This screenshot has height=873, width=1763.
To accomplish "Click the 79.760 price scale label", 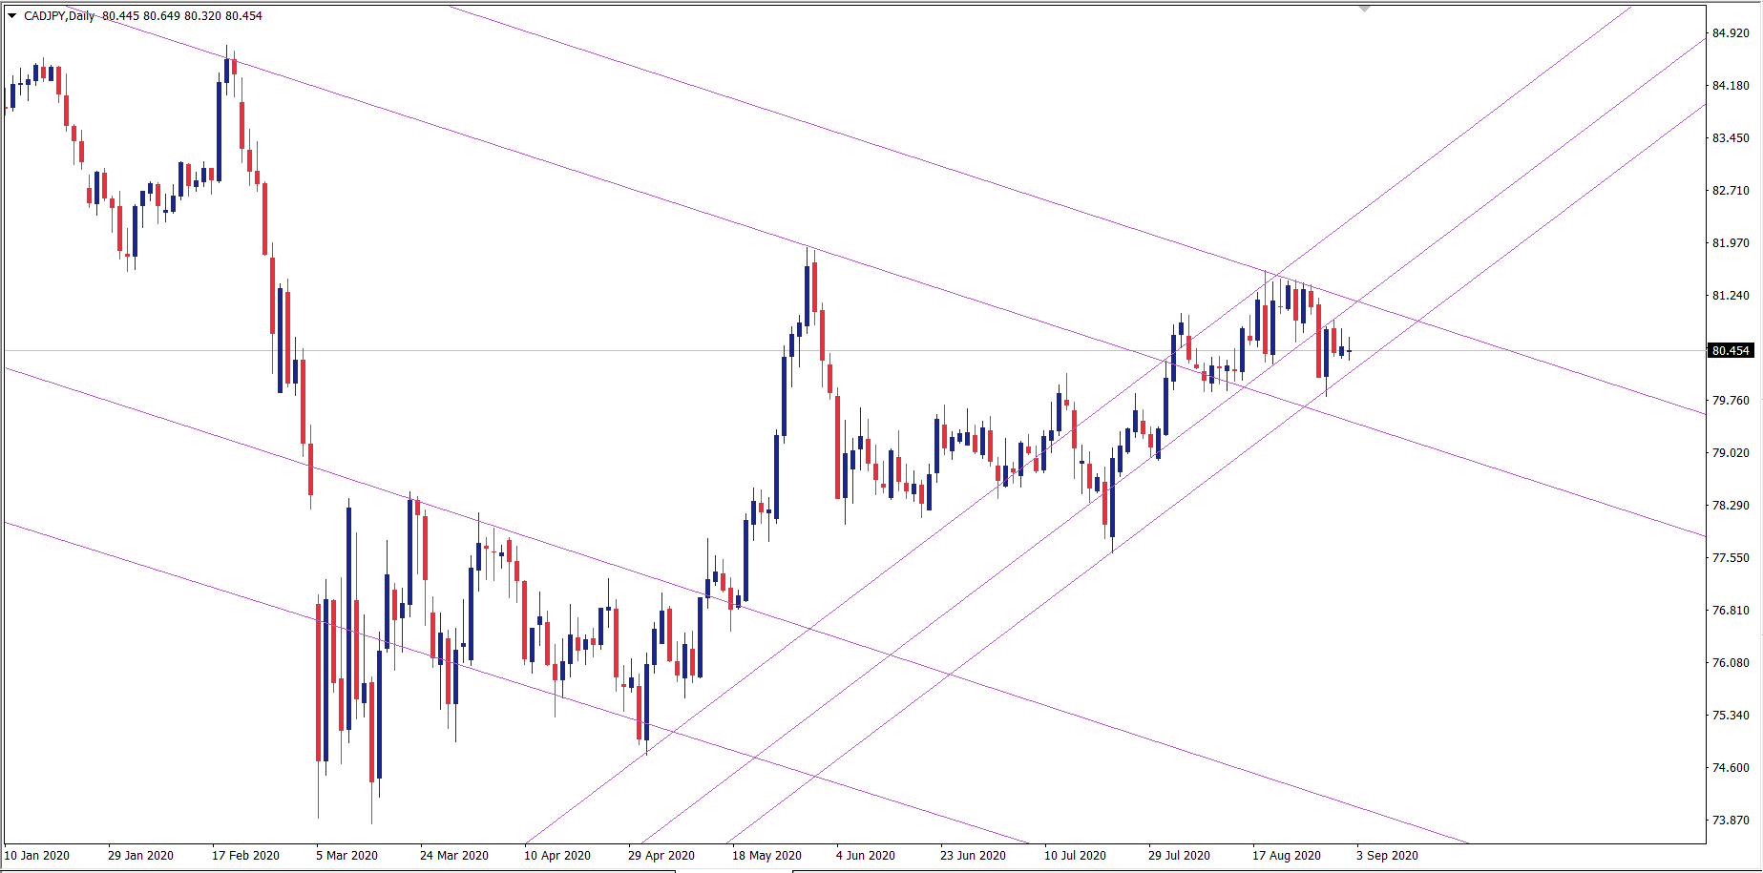I will pyautogui.click(x=1731, y=400).
